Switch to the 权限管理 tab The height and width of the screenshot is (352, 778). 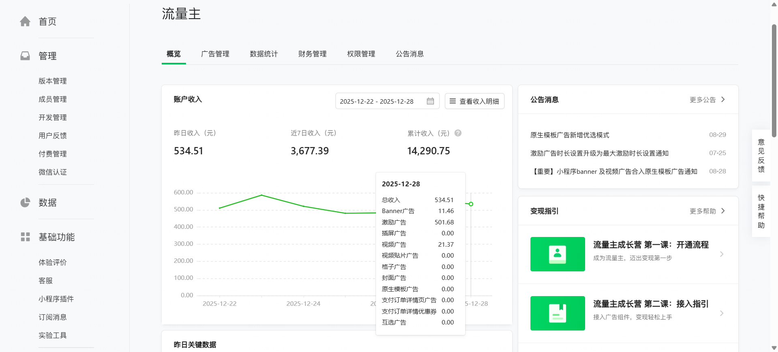(361, 54)
